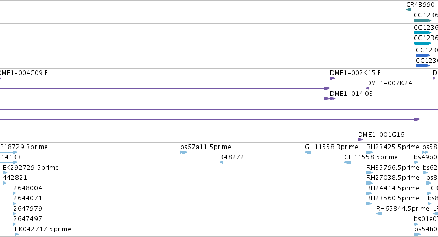
Task: Click the 2648004 feature marker
Action: [x=15, y=193]
